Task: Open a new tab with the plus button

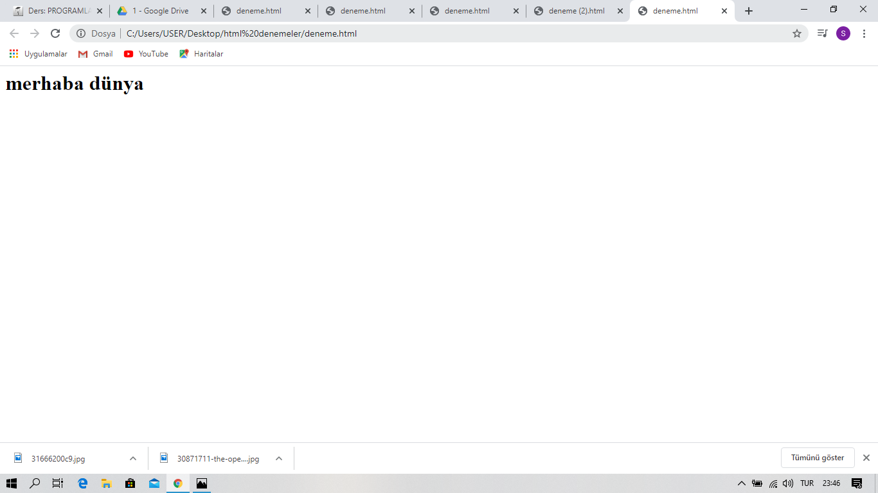Action: pyautogui.click(x=748, y=10)
